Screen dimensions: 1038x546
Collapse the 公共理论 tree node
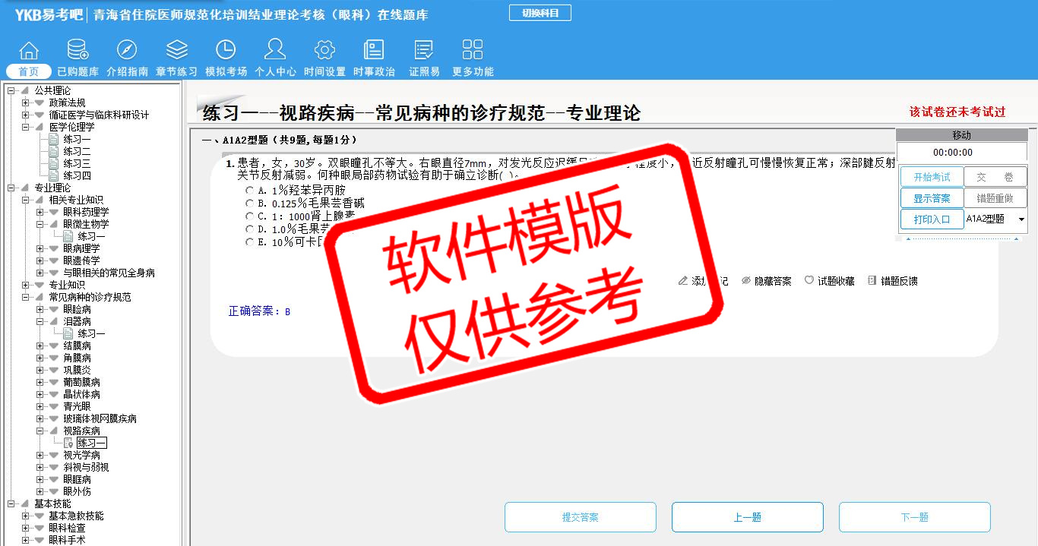point(11,91)
